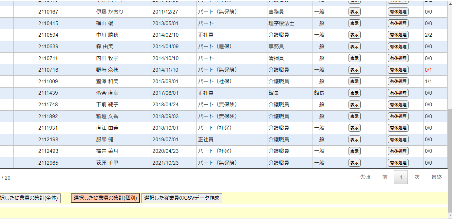Click 表示 for employee 2111009 瀧澤 和美
Image resolution: width=452 pixels, height=219 pixels.
pyautogui.click(x=354, y=81)
